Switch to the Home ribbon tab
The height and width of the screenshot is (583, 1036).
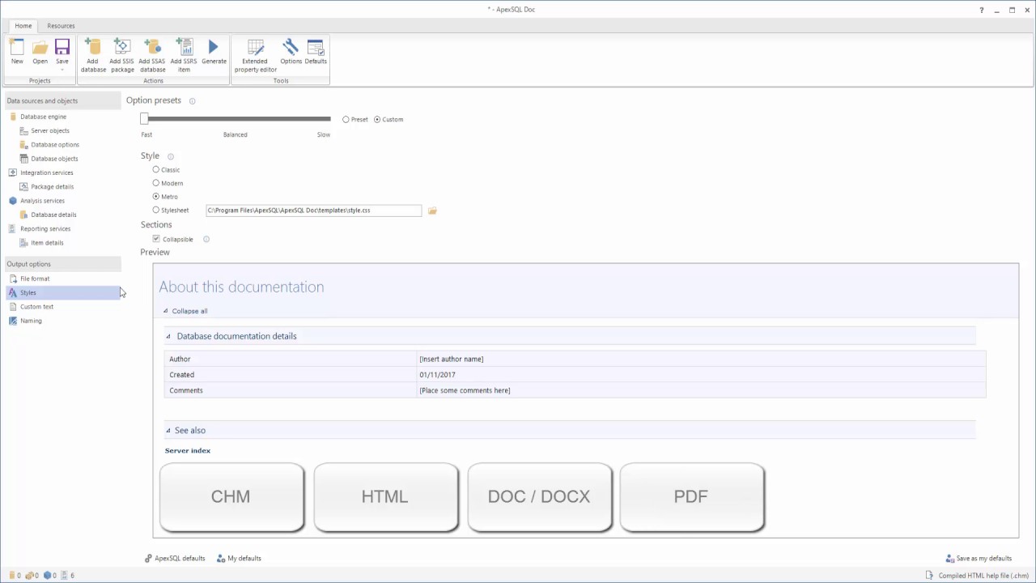click(23, 26)
